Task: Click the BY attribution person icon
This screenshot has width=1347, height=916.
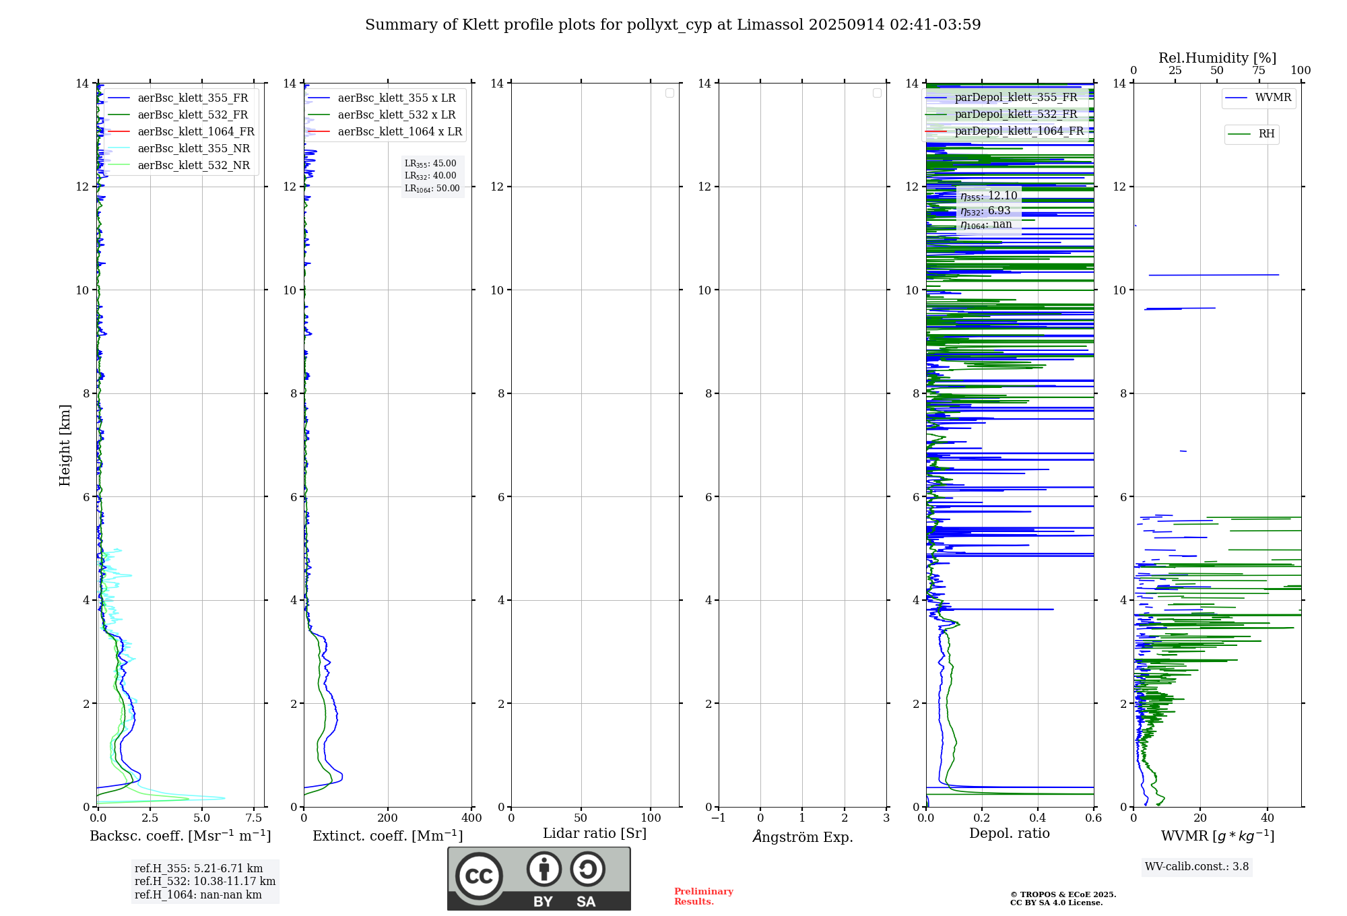Action: pyautogui.click(x=544, y=869)
